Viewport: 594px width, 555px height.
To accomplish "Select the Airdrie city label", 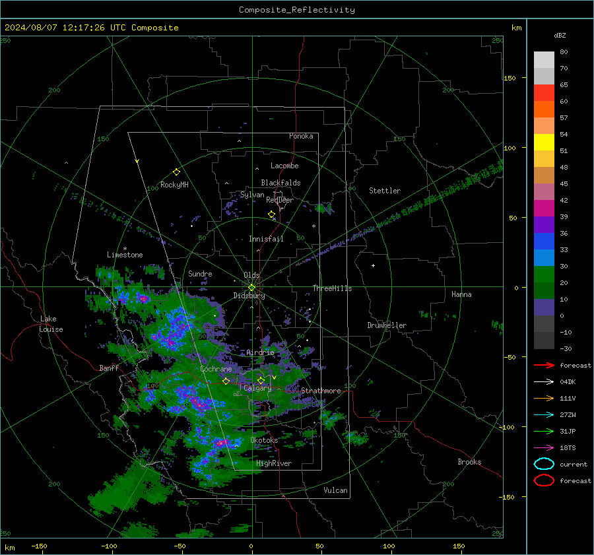I will pyautogui.click(x=260, y=352).
